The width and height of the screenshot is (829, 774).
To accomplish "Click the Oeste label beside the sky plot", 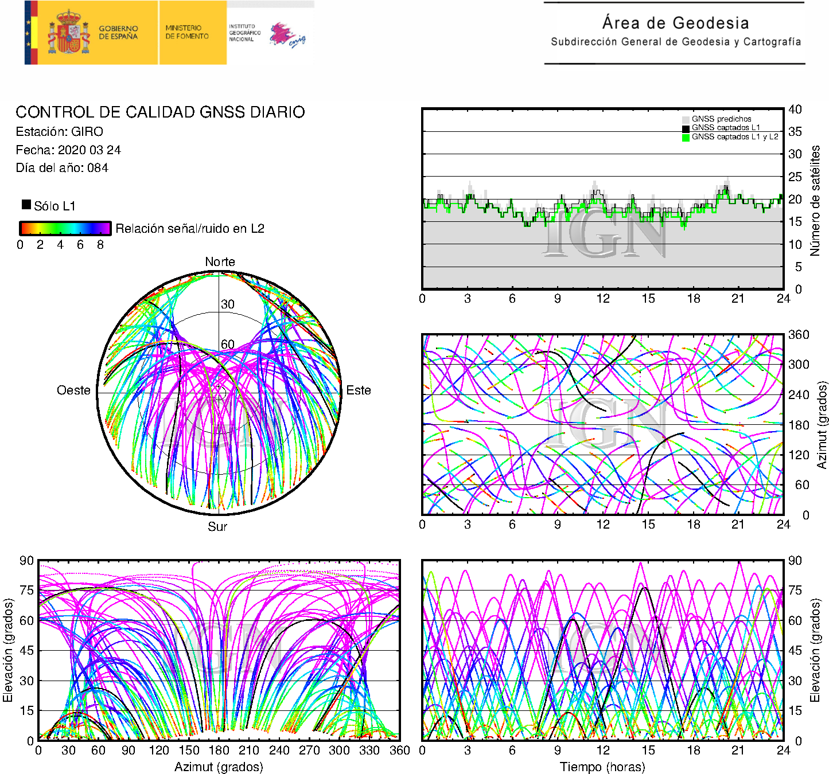I will click(x=73, y=390).
